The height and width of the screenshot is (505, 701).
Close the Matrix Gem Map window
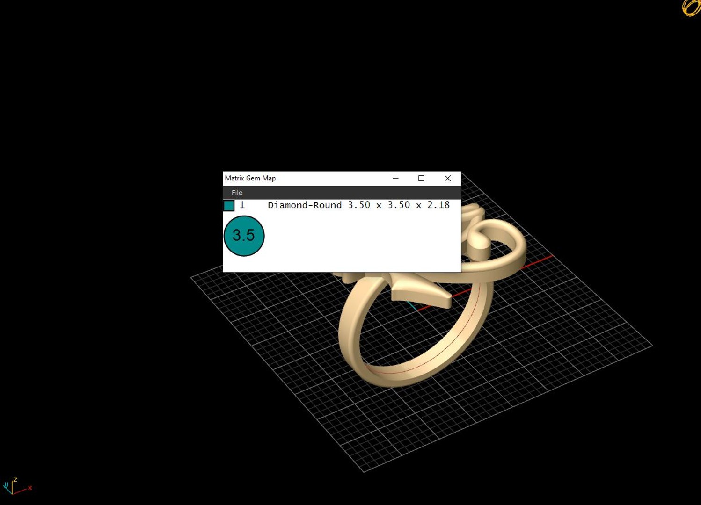click(447, 178)
